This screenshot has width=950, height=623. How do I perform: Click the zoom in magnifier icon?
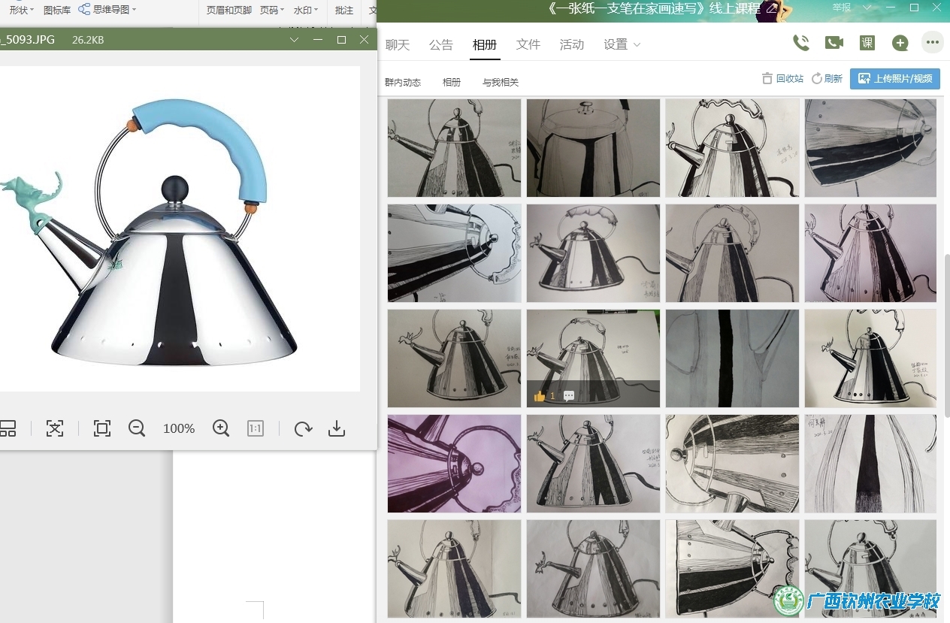pyautogui.click(x=220, y=428)
